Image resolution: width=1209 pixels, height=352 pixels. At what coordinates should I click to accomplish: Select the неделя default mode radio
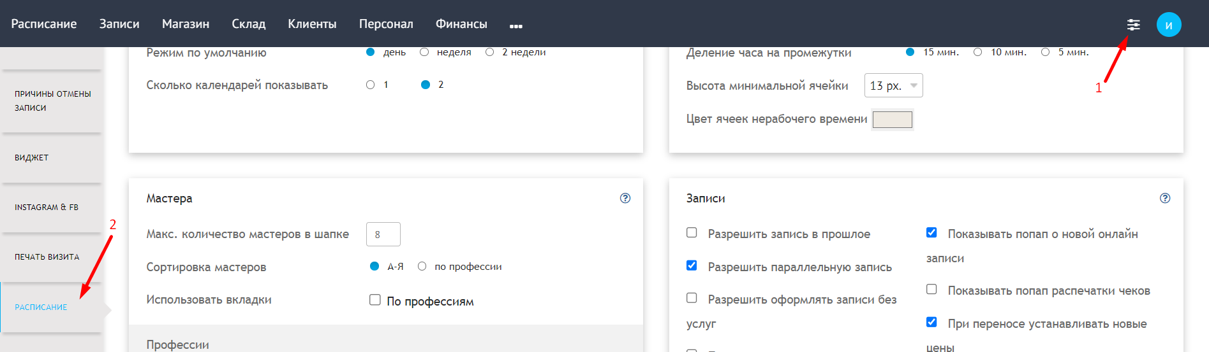coord(424,52)
